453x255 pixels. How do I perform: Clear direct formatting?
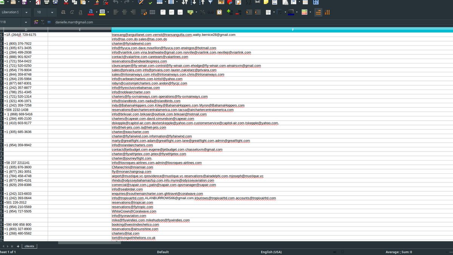click(105, 2)
